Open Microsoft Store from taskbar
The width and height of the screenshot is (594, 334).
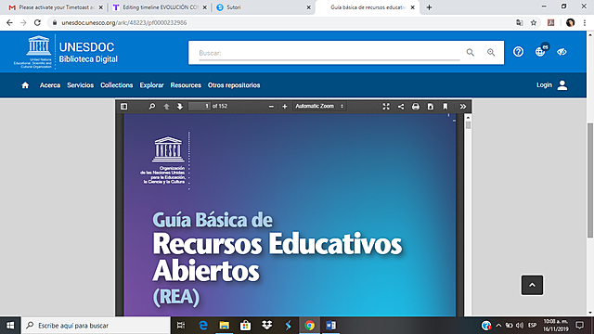pyautogui.click(x=245, y=326)
